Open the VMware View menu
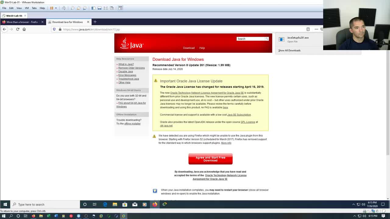Screen dimensions: 390x219 [19, 8]
